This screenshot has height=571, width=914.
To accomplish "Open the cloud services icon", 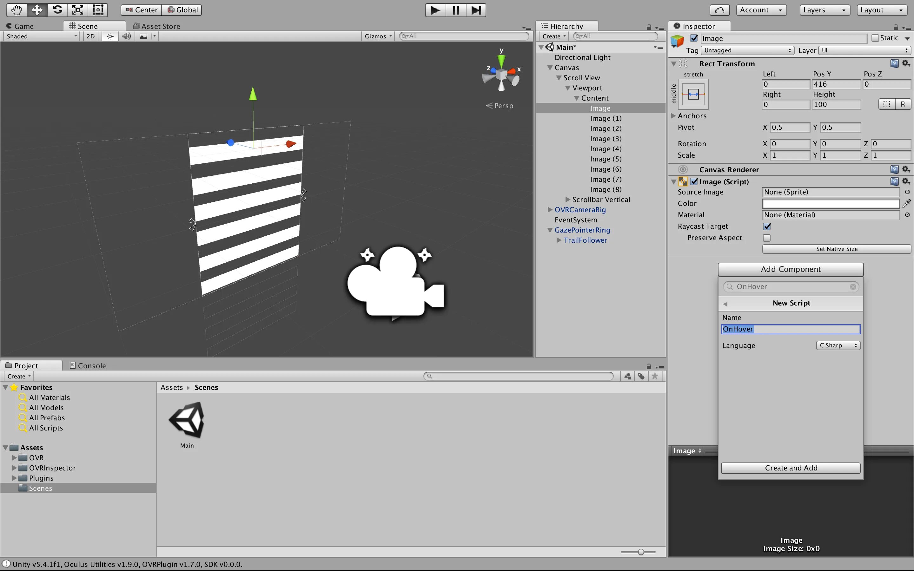I will point(719,10).
